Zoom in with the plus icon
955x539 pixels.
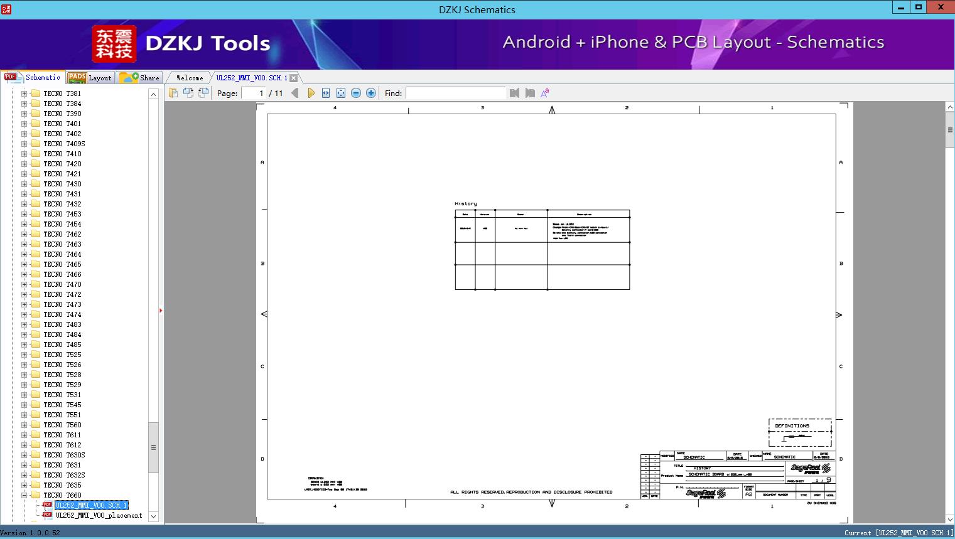[371, 93]
